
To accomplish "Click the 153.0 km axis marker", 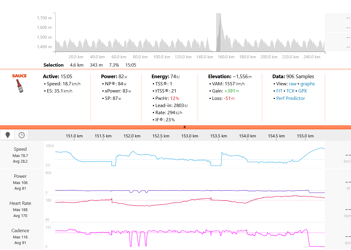I will point(190,136).
